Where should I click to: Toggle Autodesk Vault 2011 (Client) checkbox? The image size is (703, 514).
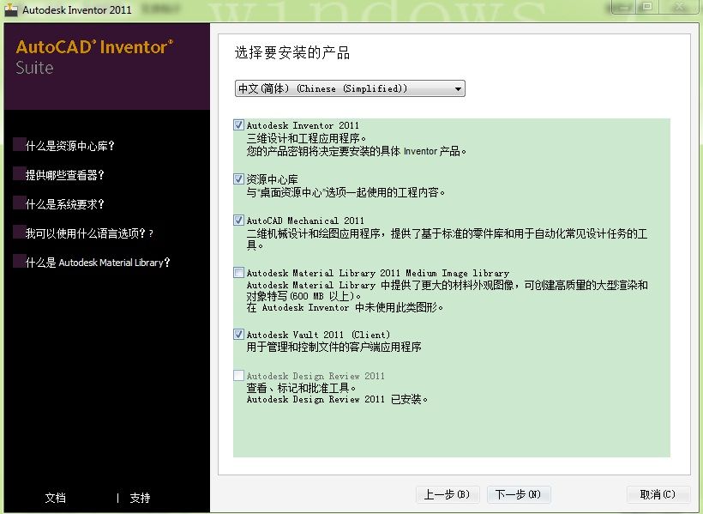pyautogui.click(x=239, y=334)
